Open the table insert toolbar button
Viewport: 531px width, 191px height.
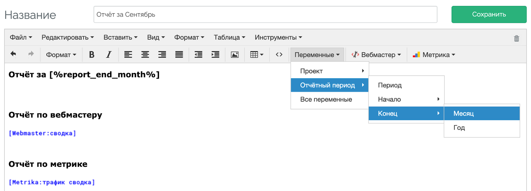click(257, 55)
